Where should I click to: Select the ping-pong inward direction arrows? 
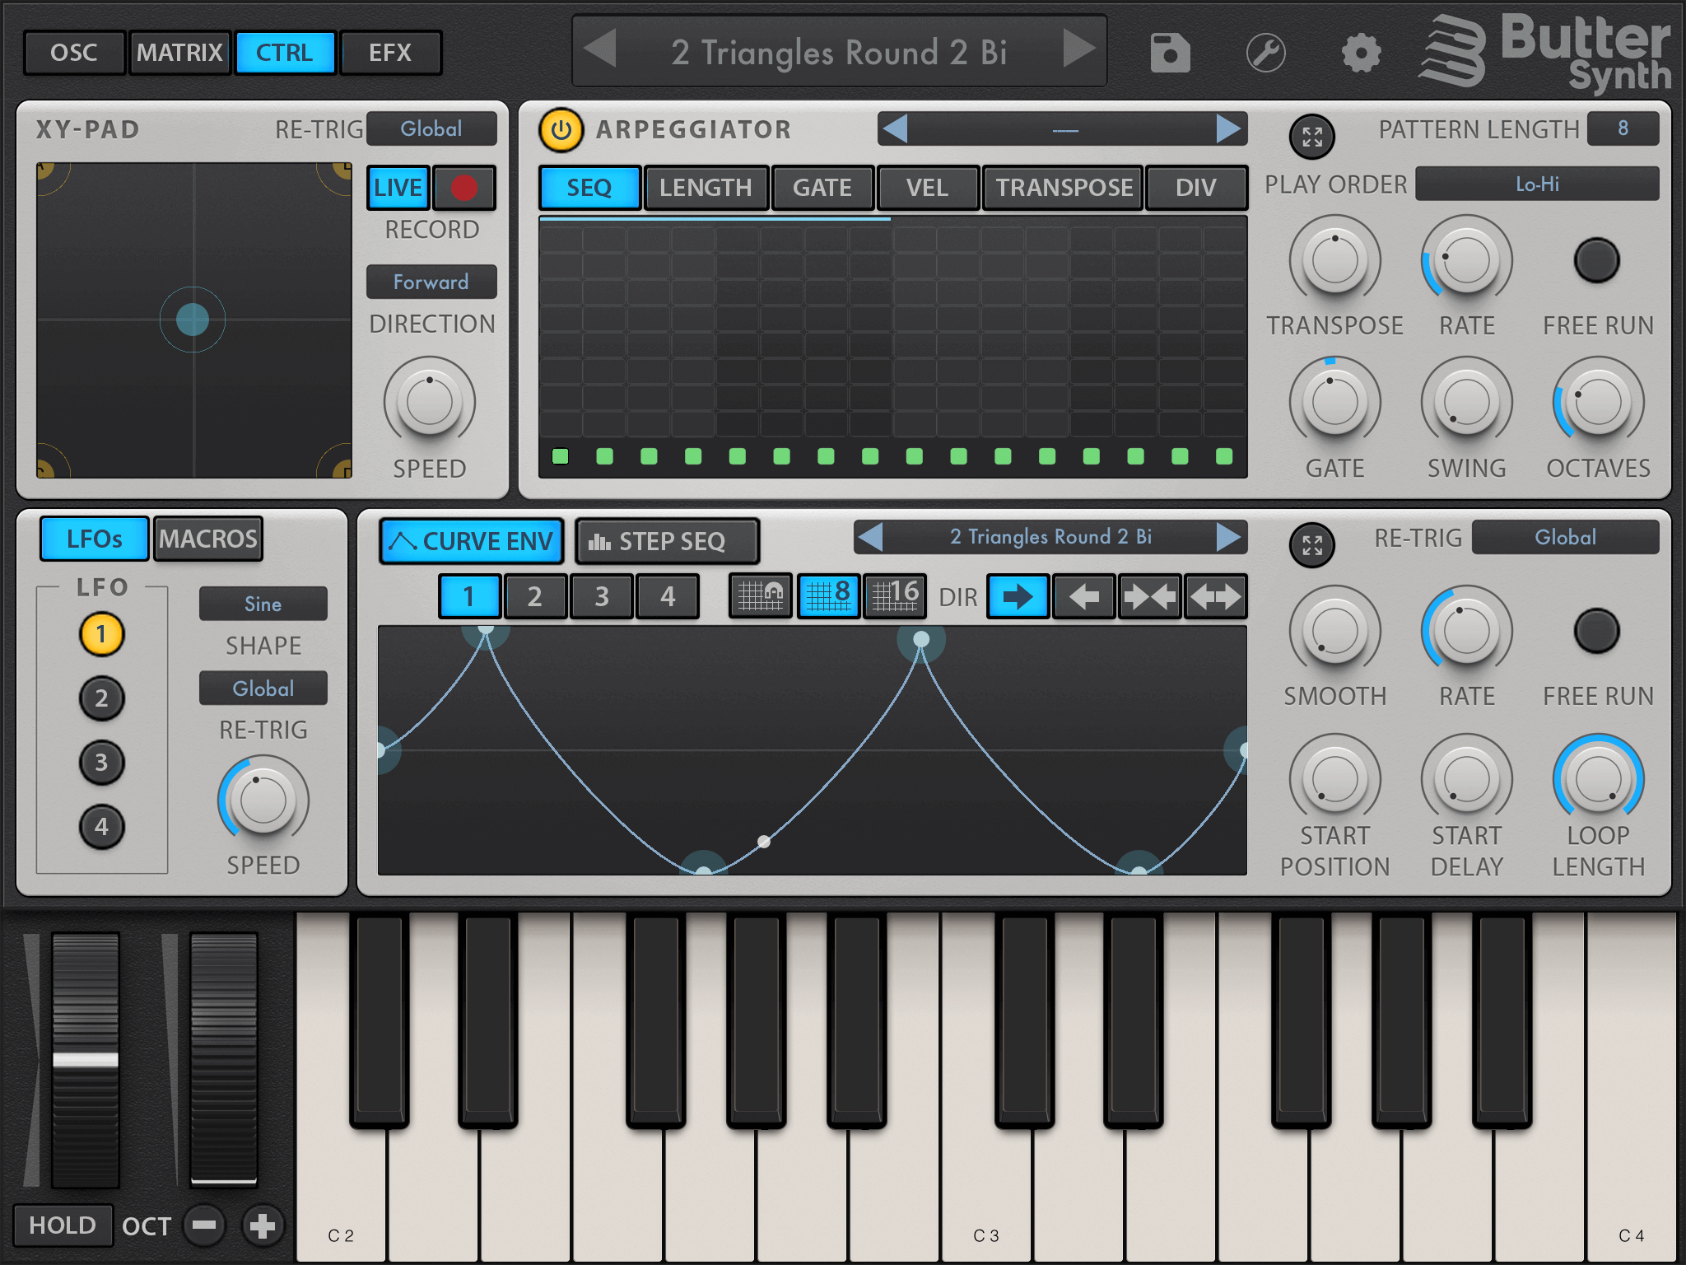click(1149, 596)
